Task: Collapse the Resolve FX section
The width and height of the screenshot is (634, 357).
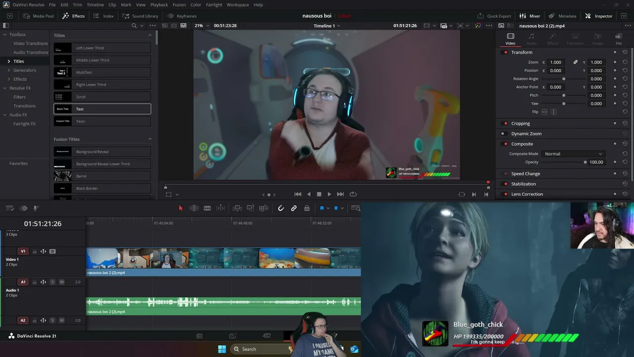Action: (5, 88)
